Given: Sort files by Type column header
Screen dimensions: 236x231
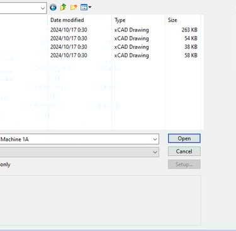Looking at the screenshot, I should [x=138, y=20].
